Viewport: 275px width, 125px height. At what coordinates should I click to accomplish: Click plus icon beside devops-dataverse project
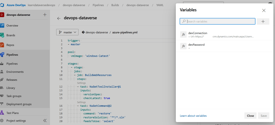point(45,15)
